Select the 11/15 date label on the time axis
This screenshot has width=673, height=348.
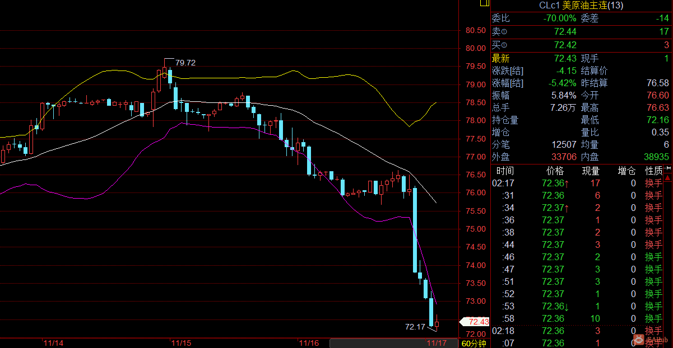(x=181, y=343)
